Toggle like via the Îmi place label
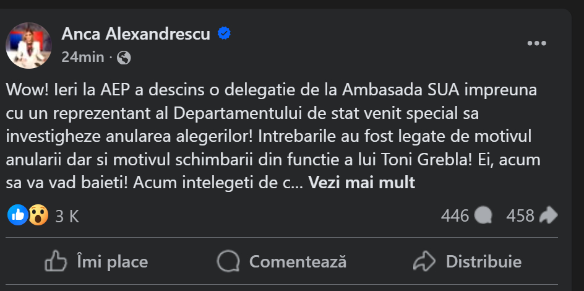The height and width of the screenshot is (291, 584). point(112,262)
